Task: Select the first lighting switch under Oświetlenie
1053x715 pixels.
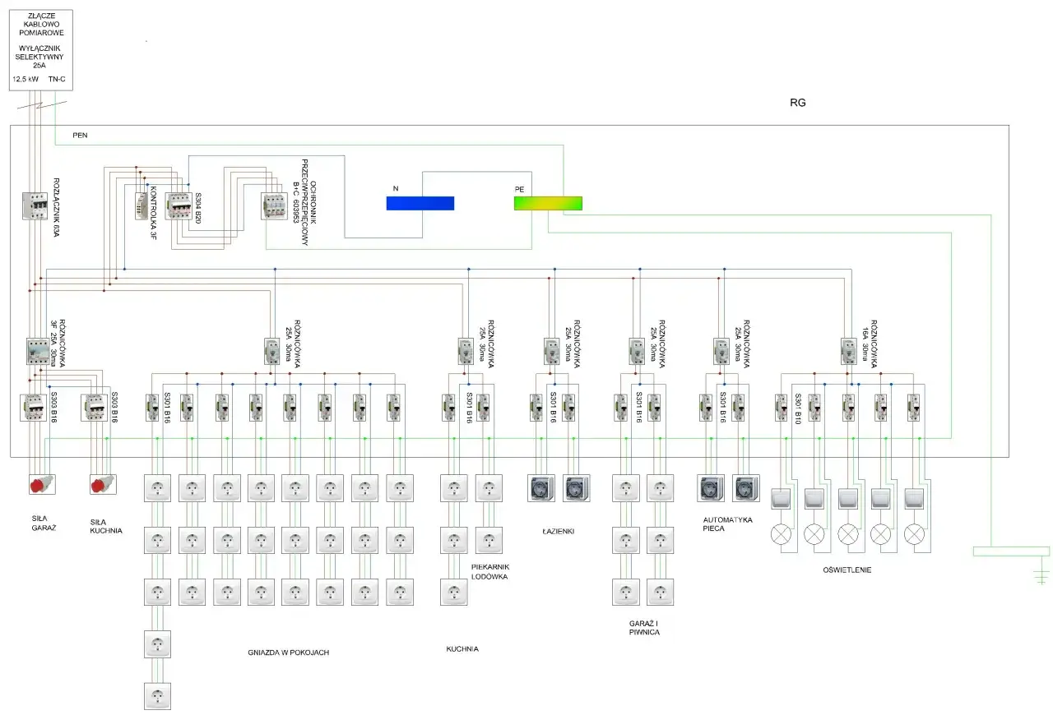Action: coord(780,498)
